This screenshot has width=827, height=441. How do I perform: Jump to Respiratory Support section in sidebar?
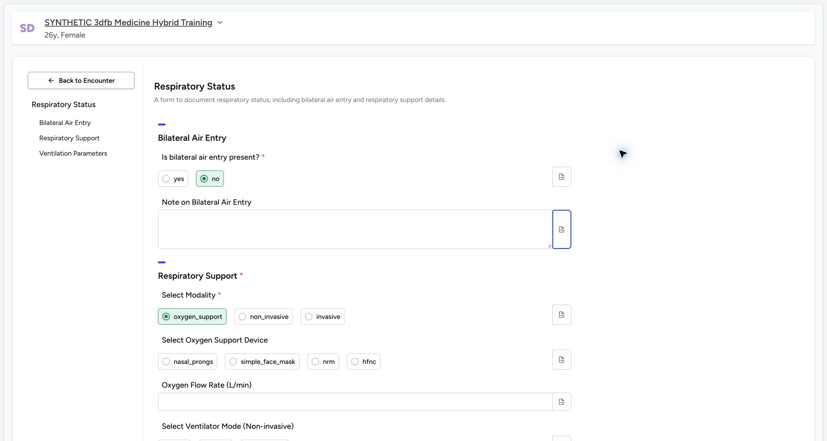[69, 138]
